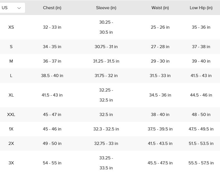The image size is (220, 173).
Task: Click the Chest (in) column header
Action: point(52,8)
